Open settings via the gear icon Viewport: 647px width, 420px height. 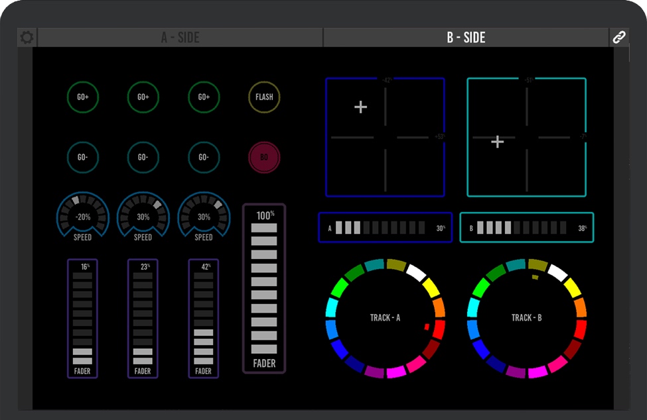[27, 38]
